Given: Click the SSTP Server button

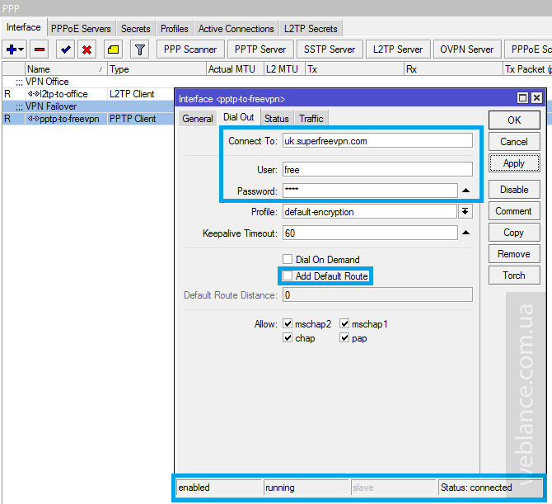Looking at the screenshot, I should click(x=330, y=49).
